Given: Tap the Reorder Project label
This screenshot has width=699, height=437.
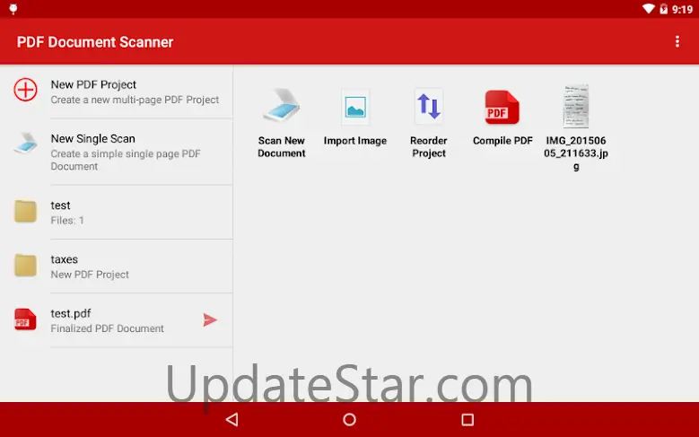Looking at the screenshot, I should point(428,146).
